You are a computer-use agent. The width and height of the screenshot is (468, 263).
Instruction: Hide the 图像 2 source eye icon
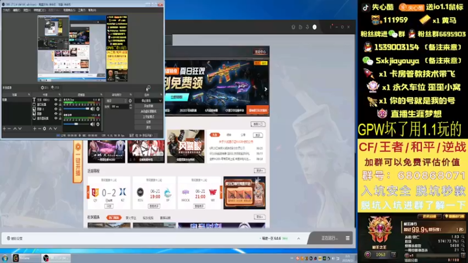[x=56, y=109]
